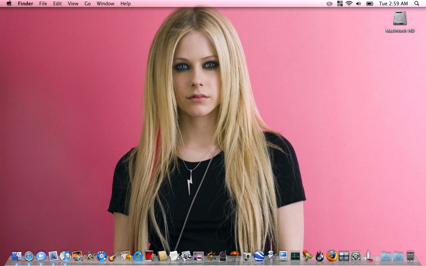Launch Activity Monitor from Dock

tap(295, 256)
